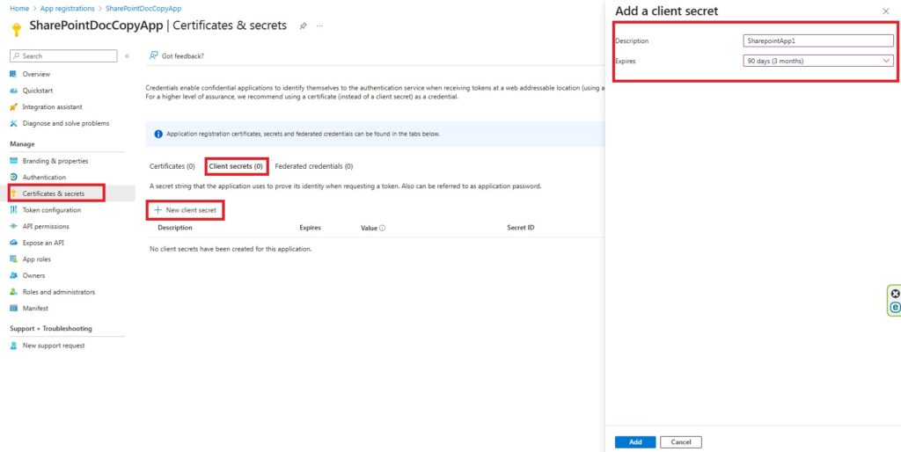The height and width of the screenshot is (452, 901).
Task: Click the pin icon beside page title
Action: pyautogui.click(x=303, y=26)
